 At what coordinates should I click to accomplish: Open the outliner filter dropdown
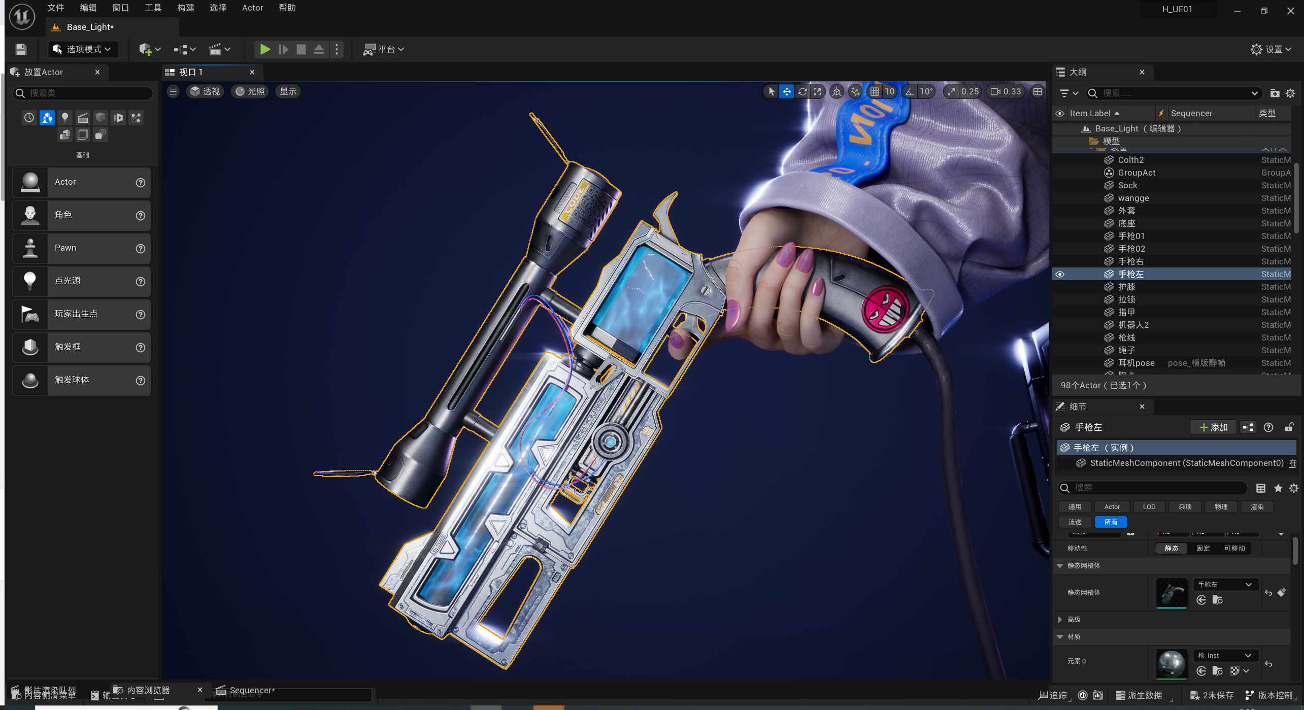(x=1069, y=93)
